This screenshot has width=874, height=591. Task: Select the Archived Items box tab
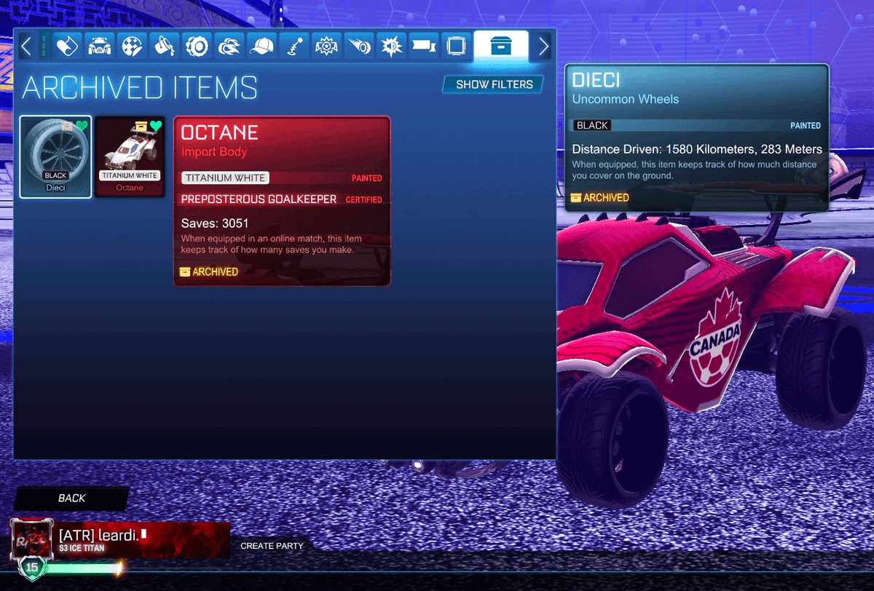click(x=501, y=46)
